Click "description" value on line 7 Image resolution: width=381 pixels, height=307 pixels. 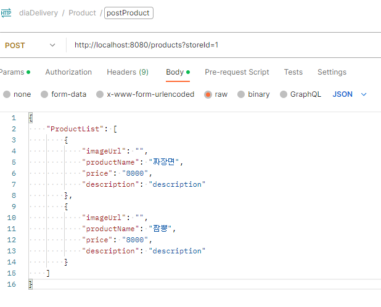tap(177, 184)
